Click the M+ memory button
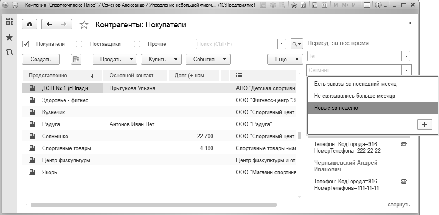 click(x=346, y=5)
